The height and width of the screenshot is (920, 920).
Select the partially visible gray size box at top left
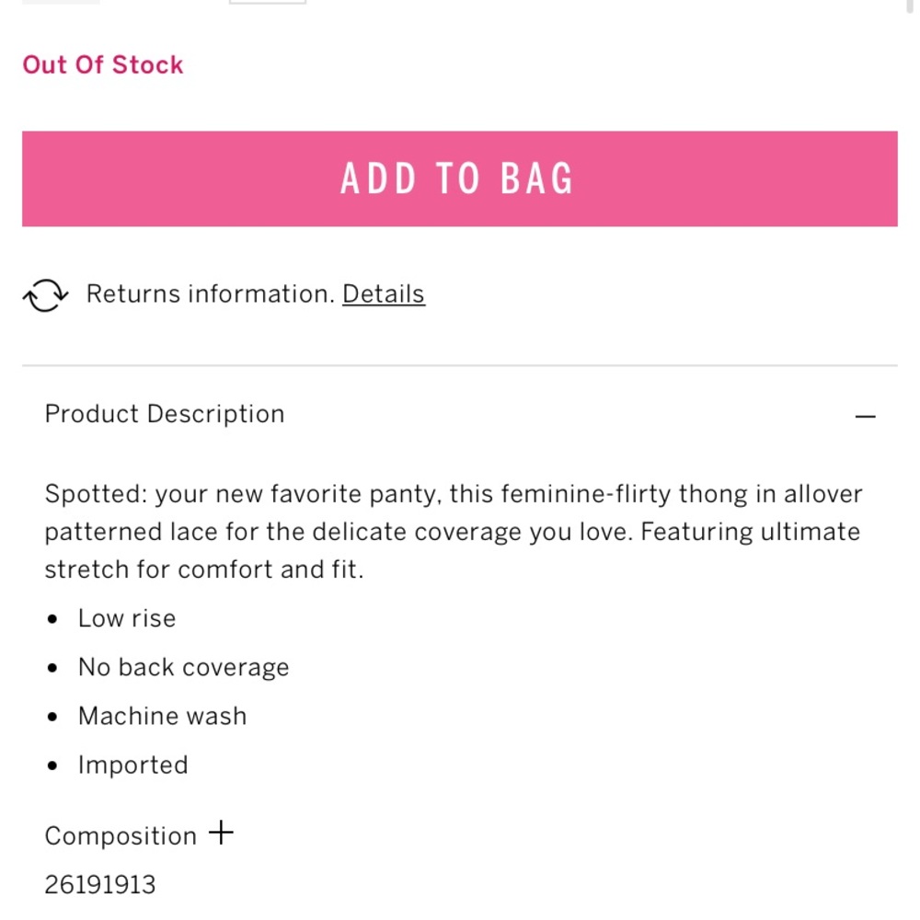[61, 2]
